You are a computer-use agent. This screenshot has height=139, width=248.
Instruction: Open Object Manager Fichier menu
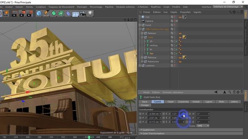tap(146, 12)
